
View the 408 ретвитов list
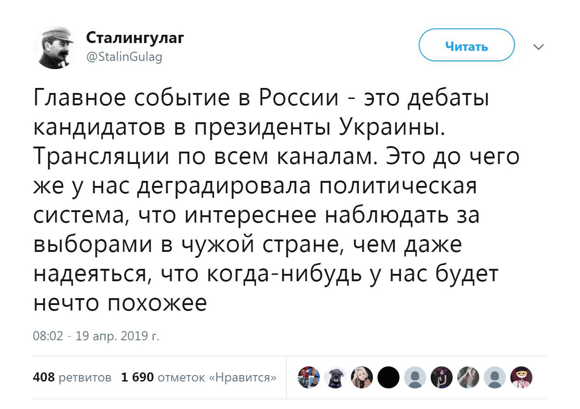72,377
